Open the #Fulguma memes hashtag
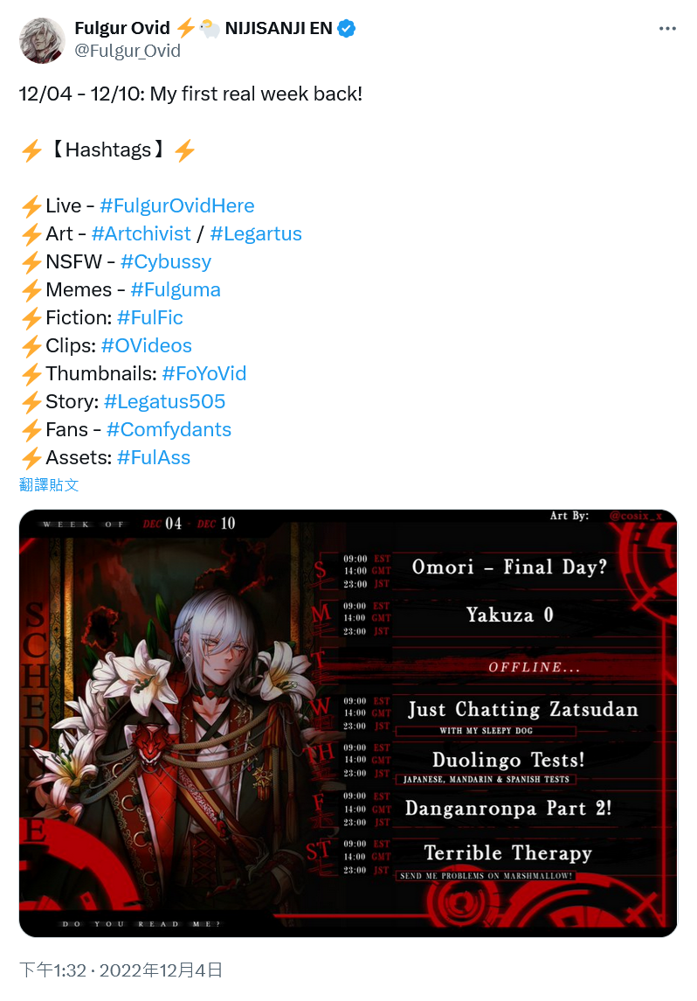Screen dimensions: 697x1001 click(x=176, y=290)
